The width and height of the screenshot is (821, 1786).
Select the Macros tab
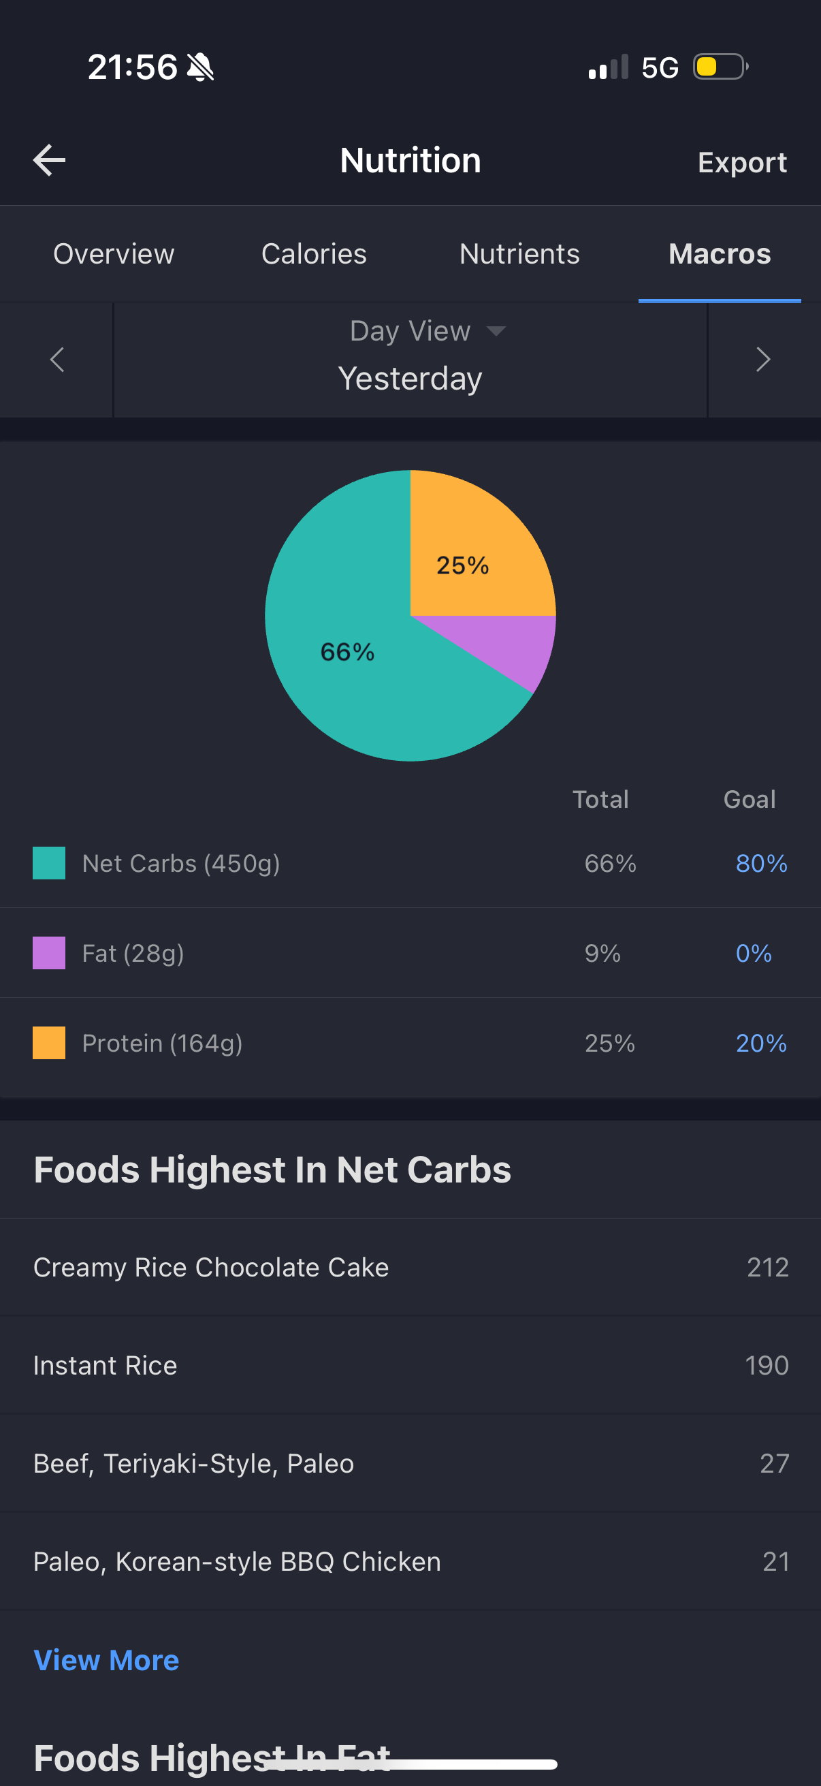pyautogui.click(x=719, y=254)
